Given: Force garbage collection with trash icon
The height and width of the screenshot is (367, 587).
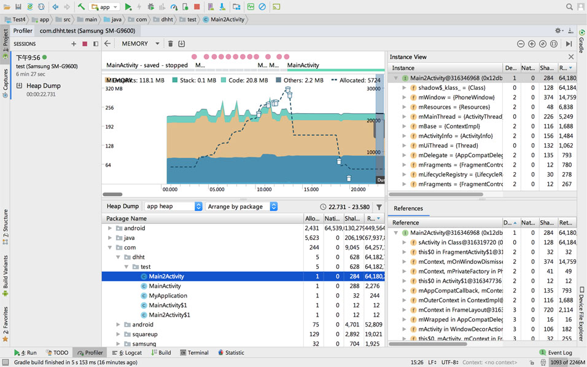Looking at the screenshot, I should point(171,44).
